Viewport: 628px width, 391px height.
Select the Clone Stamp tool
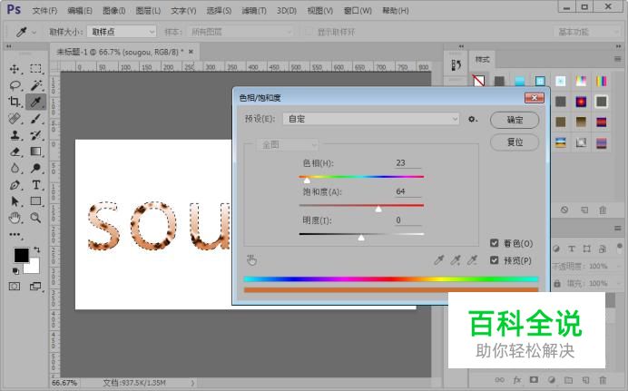click(x=15, y=135)
